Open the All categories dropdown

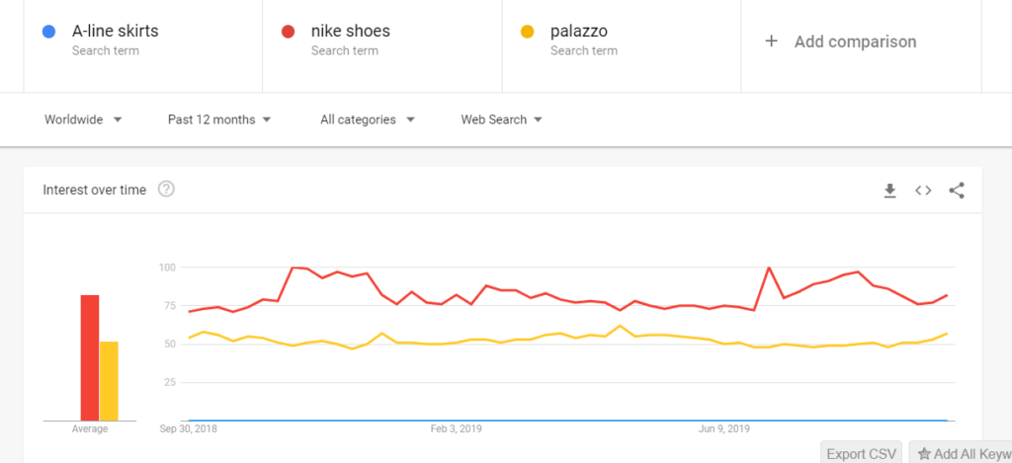click(x=367, y=119)
